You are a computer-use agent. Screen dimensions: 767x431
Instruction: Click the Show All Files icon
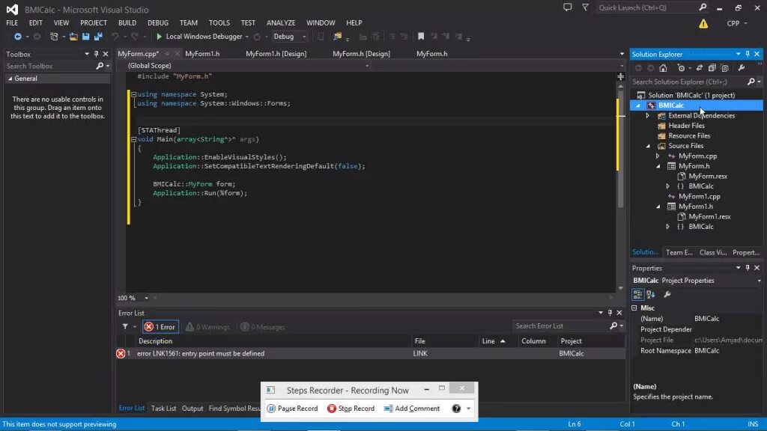click(725, 68)
